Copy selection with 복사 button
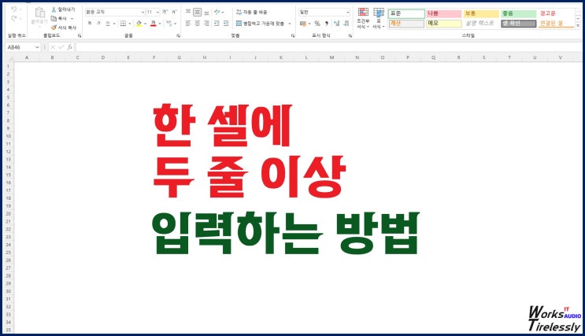The width and height of the screenshot is (585, 336). tap(59, 18)
